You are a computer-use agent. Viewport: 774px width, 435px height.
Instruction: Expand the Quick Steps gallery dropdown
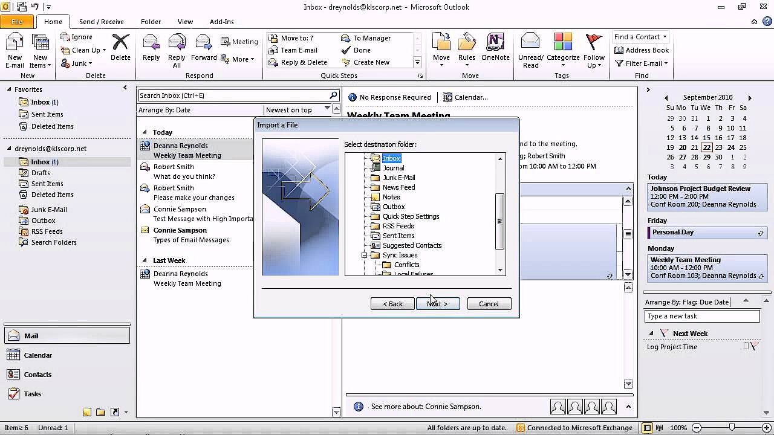tap(417, 62)
